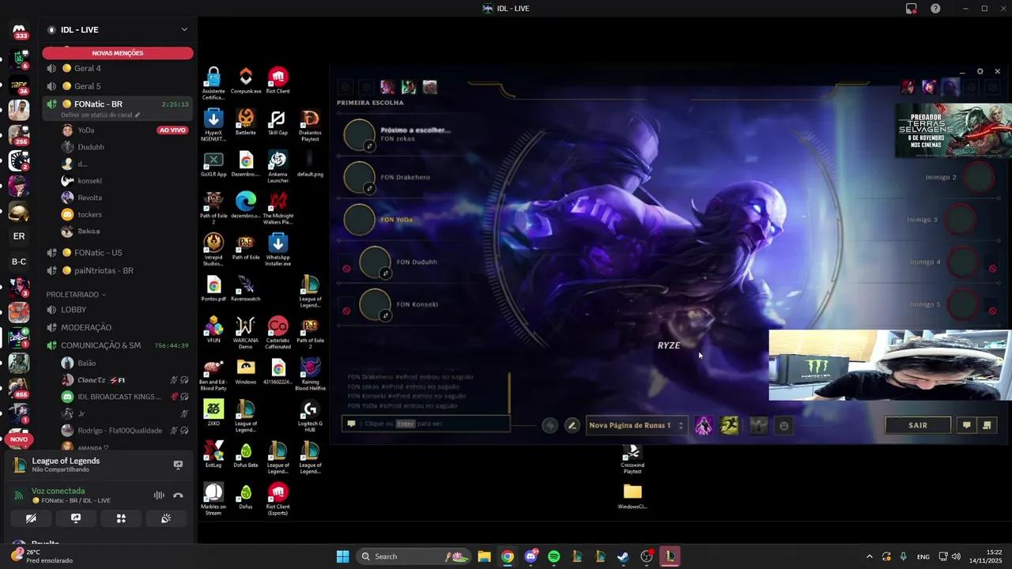Stream League of Legends via game card

(178, 465)
